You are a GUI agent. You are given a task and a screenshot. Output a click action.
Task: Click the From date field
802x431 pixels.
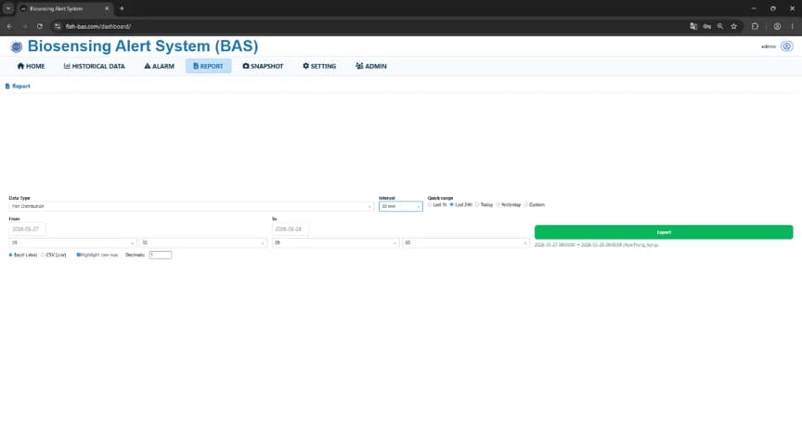click(27, 229)
